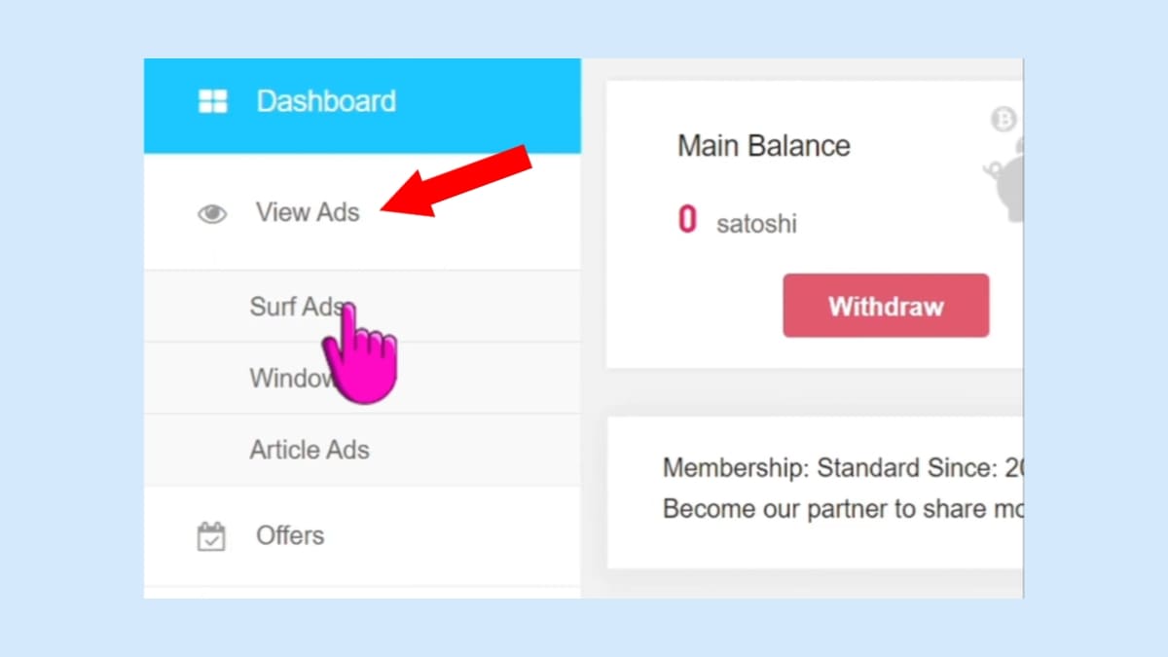Viewport: 1168px width, 657px height.
Task: Open the Dashboard menu item
Action: (x=326, y=101)
